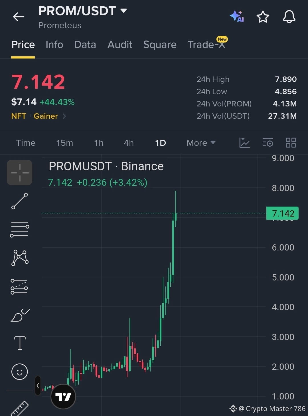Click the +44.43% change value

pos(57,102)
